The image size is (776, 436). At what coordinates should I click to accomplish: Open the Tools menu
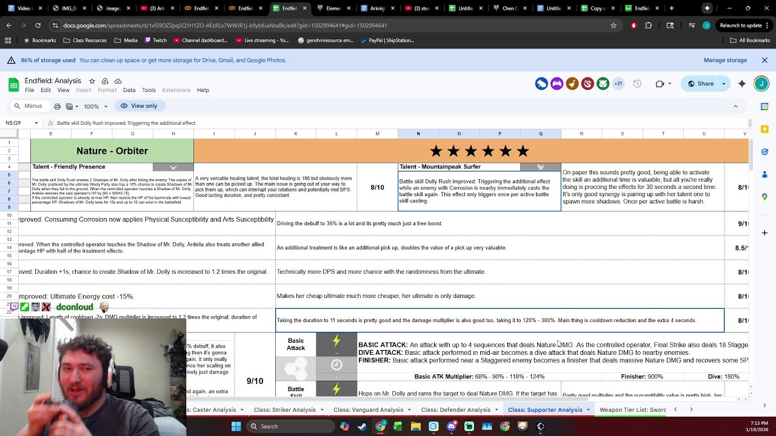click(x=149, y=90)
